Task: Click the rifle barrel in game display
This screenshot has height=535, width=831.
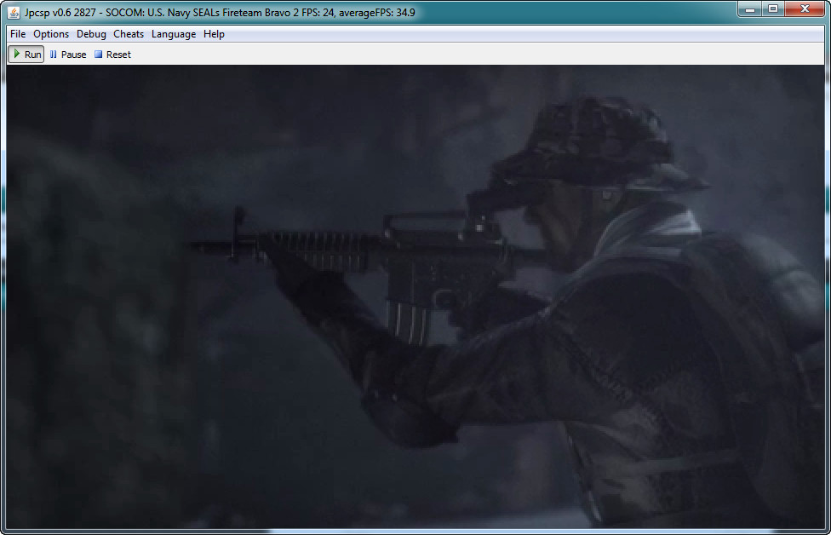Action: click(x=213, y=246)
